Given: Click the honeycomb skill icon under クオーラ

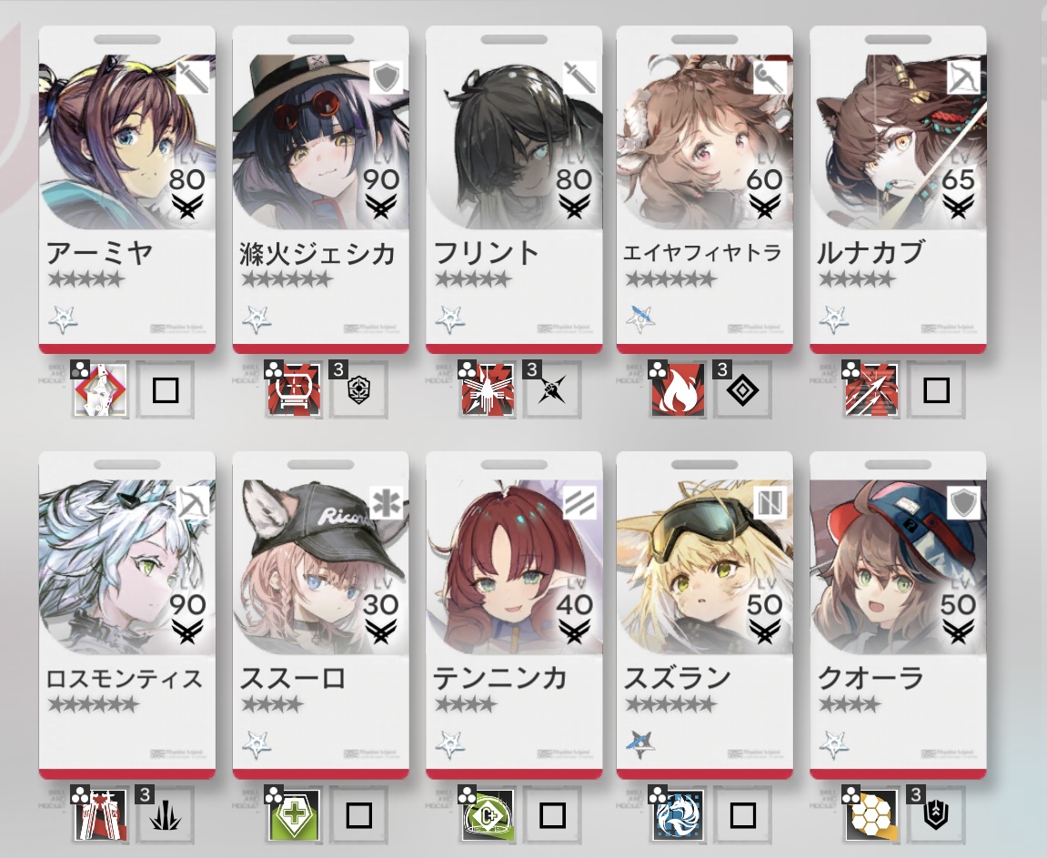Looking at the screenshot, I should coord(871,814).
